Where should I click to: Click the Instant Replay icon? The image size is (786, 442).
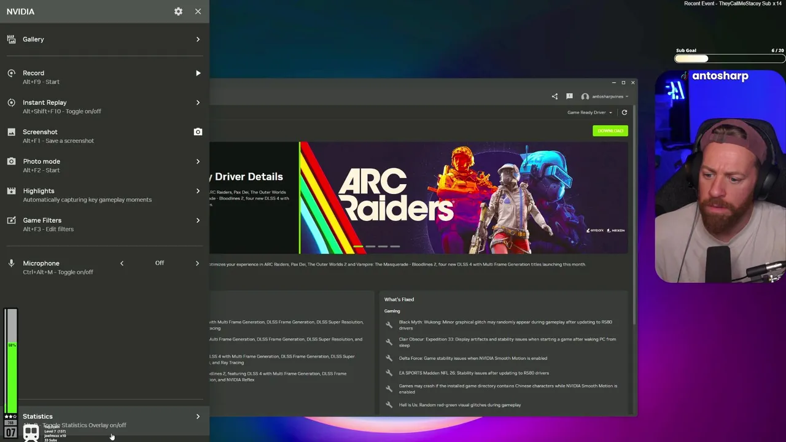(x=11, y=103)
